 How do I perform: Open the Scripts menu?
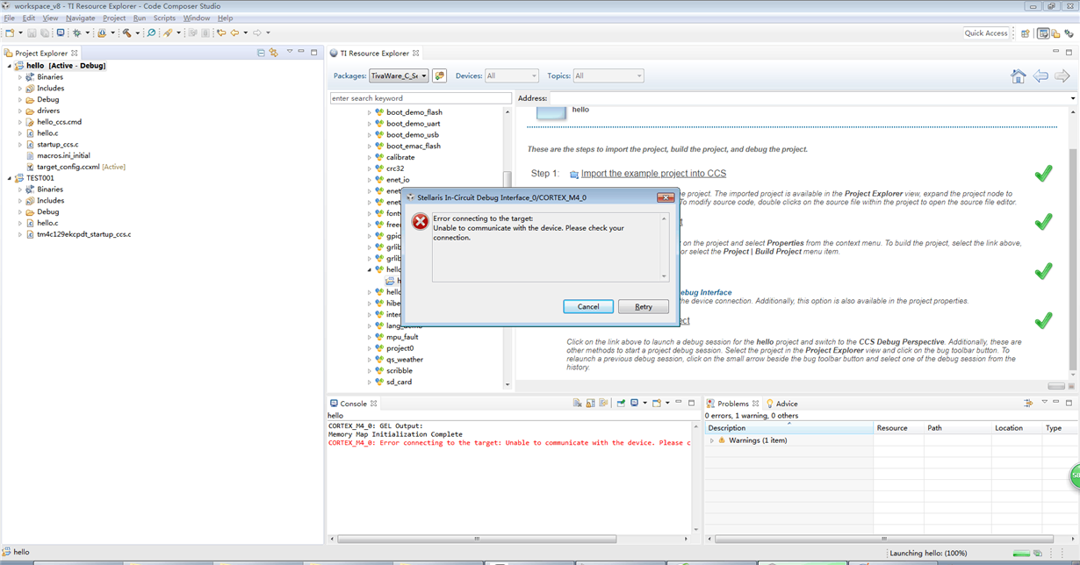(164, 18)
